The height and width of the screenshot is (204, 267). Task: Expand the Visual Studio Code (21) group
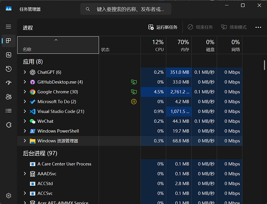[x=25, y=111]
